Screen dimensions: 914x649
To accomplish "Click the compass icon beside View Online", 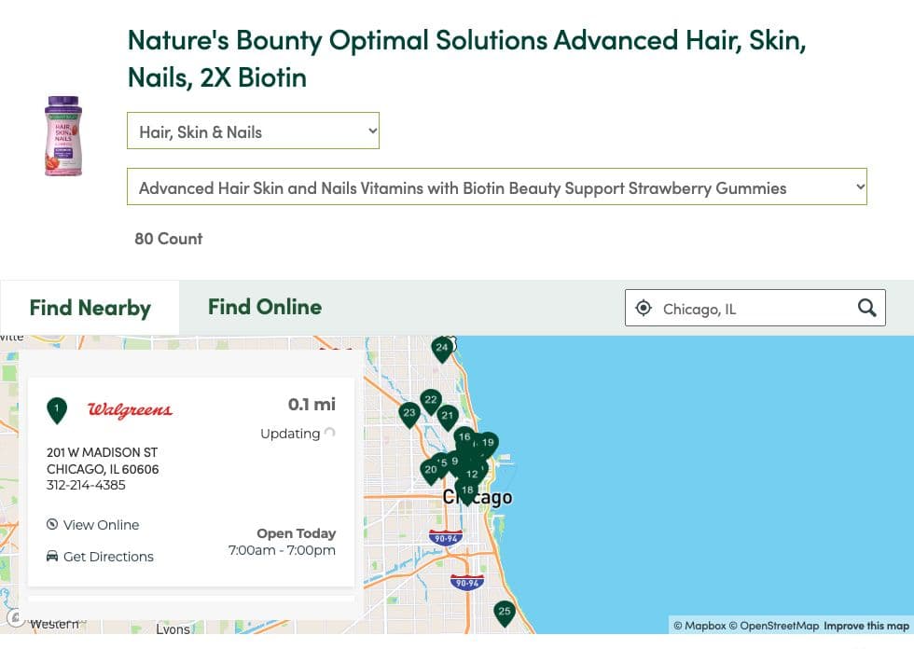I will [52, 524].
